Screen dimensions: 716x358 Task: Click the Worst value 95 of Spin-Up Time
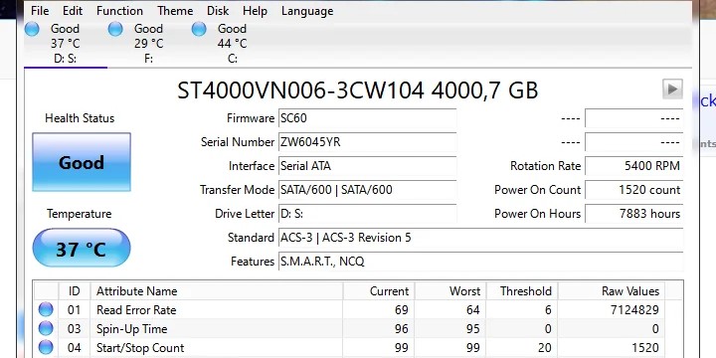(473, 329)
